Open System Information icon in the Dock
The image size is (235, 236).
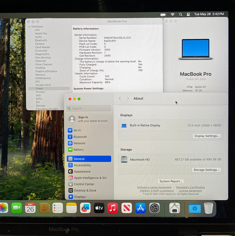[174, 208]
